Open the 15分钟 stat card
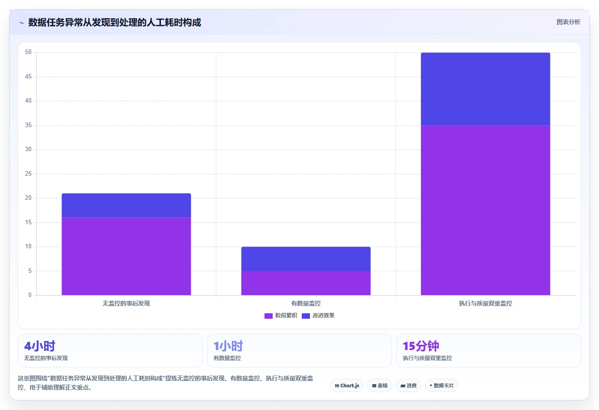The width and height of the screenshot is (599, 410). (489, 351)
